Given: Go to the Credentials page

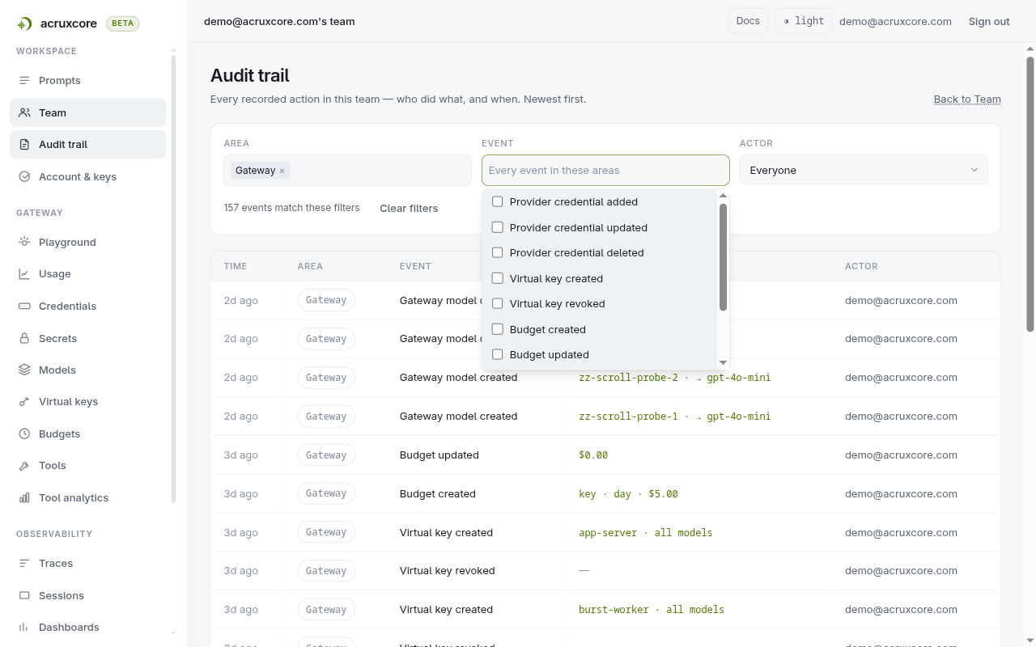Looking at the screenshot, I should click(x=87, y=306).
